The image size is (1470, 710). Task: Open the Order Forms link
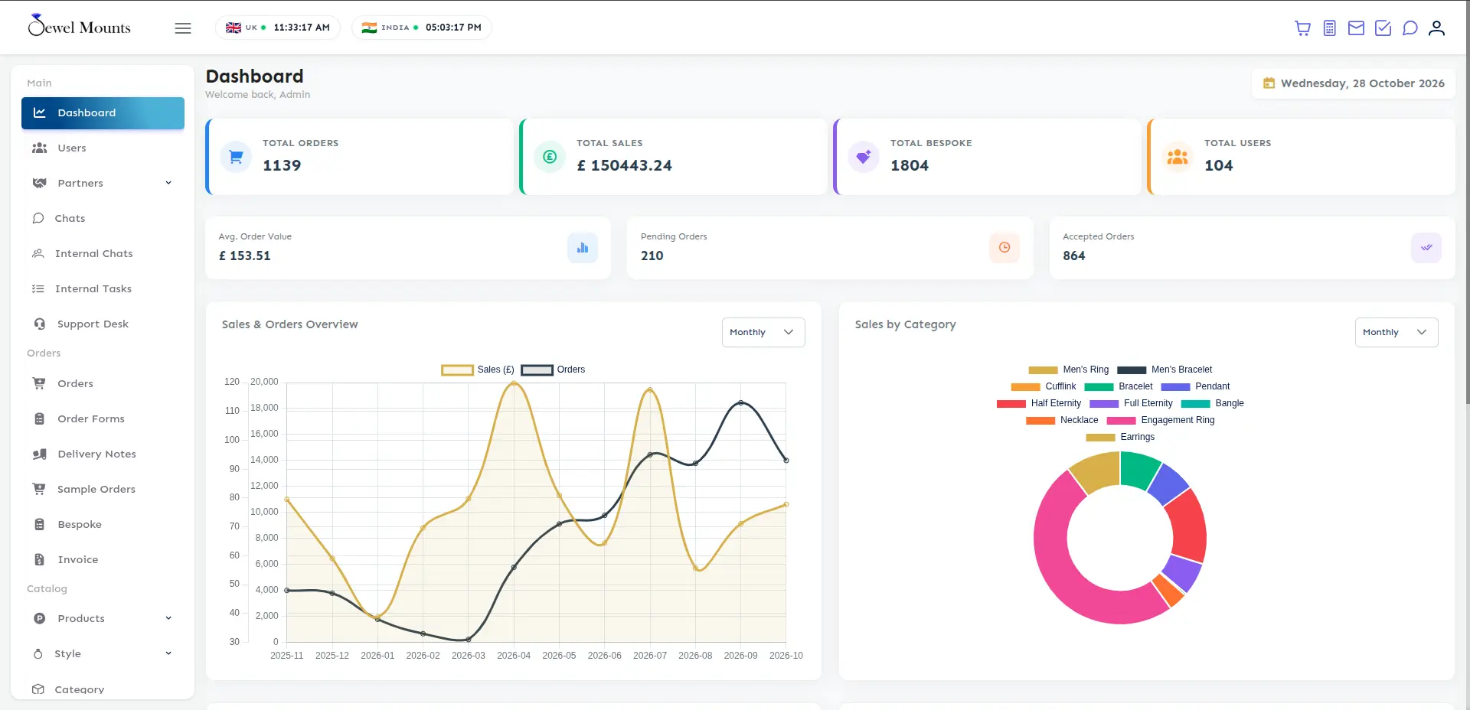tap(103, 419)
